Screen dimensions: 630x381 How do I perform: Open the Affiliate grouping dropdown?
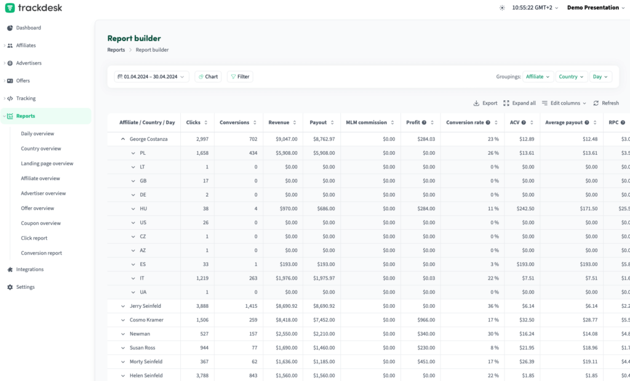coord(538,77)
